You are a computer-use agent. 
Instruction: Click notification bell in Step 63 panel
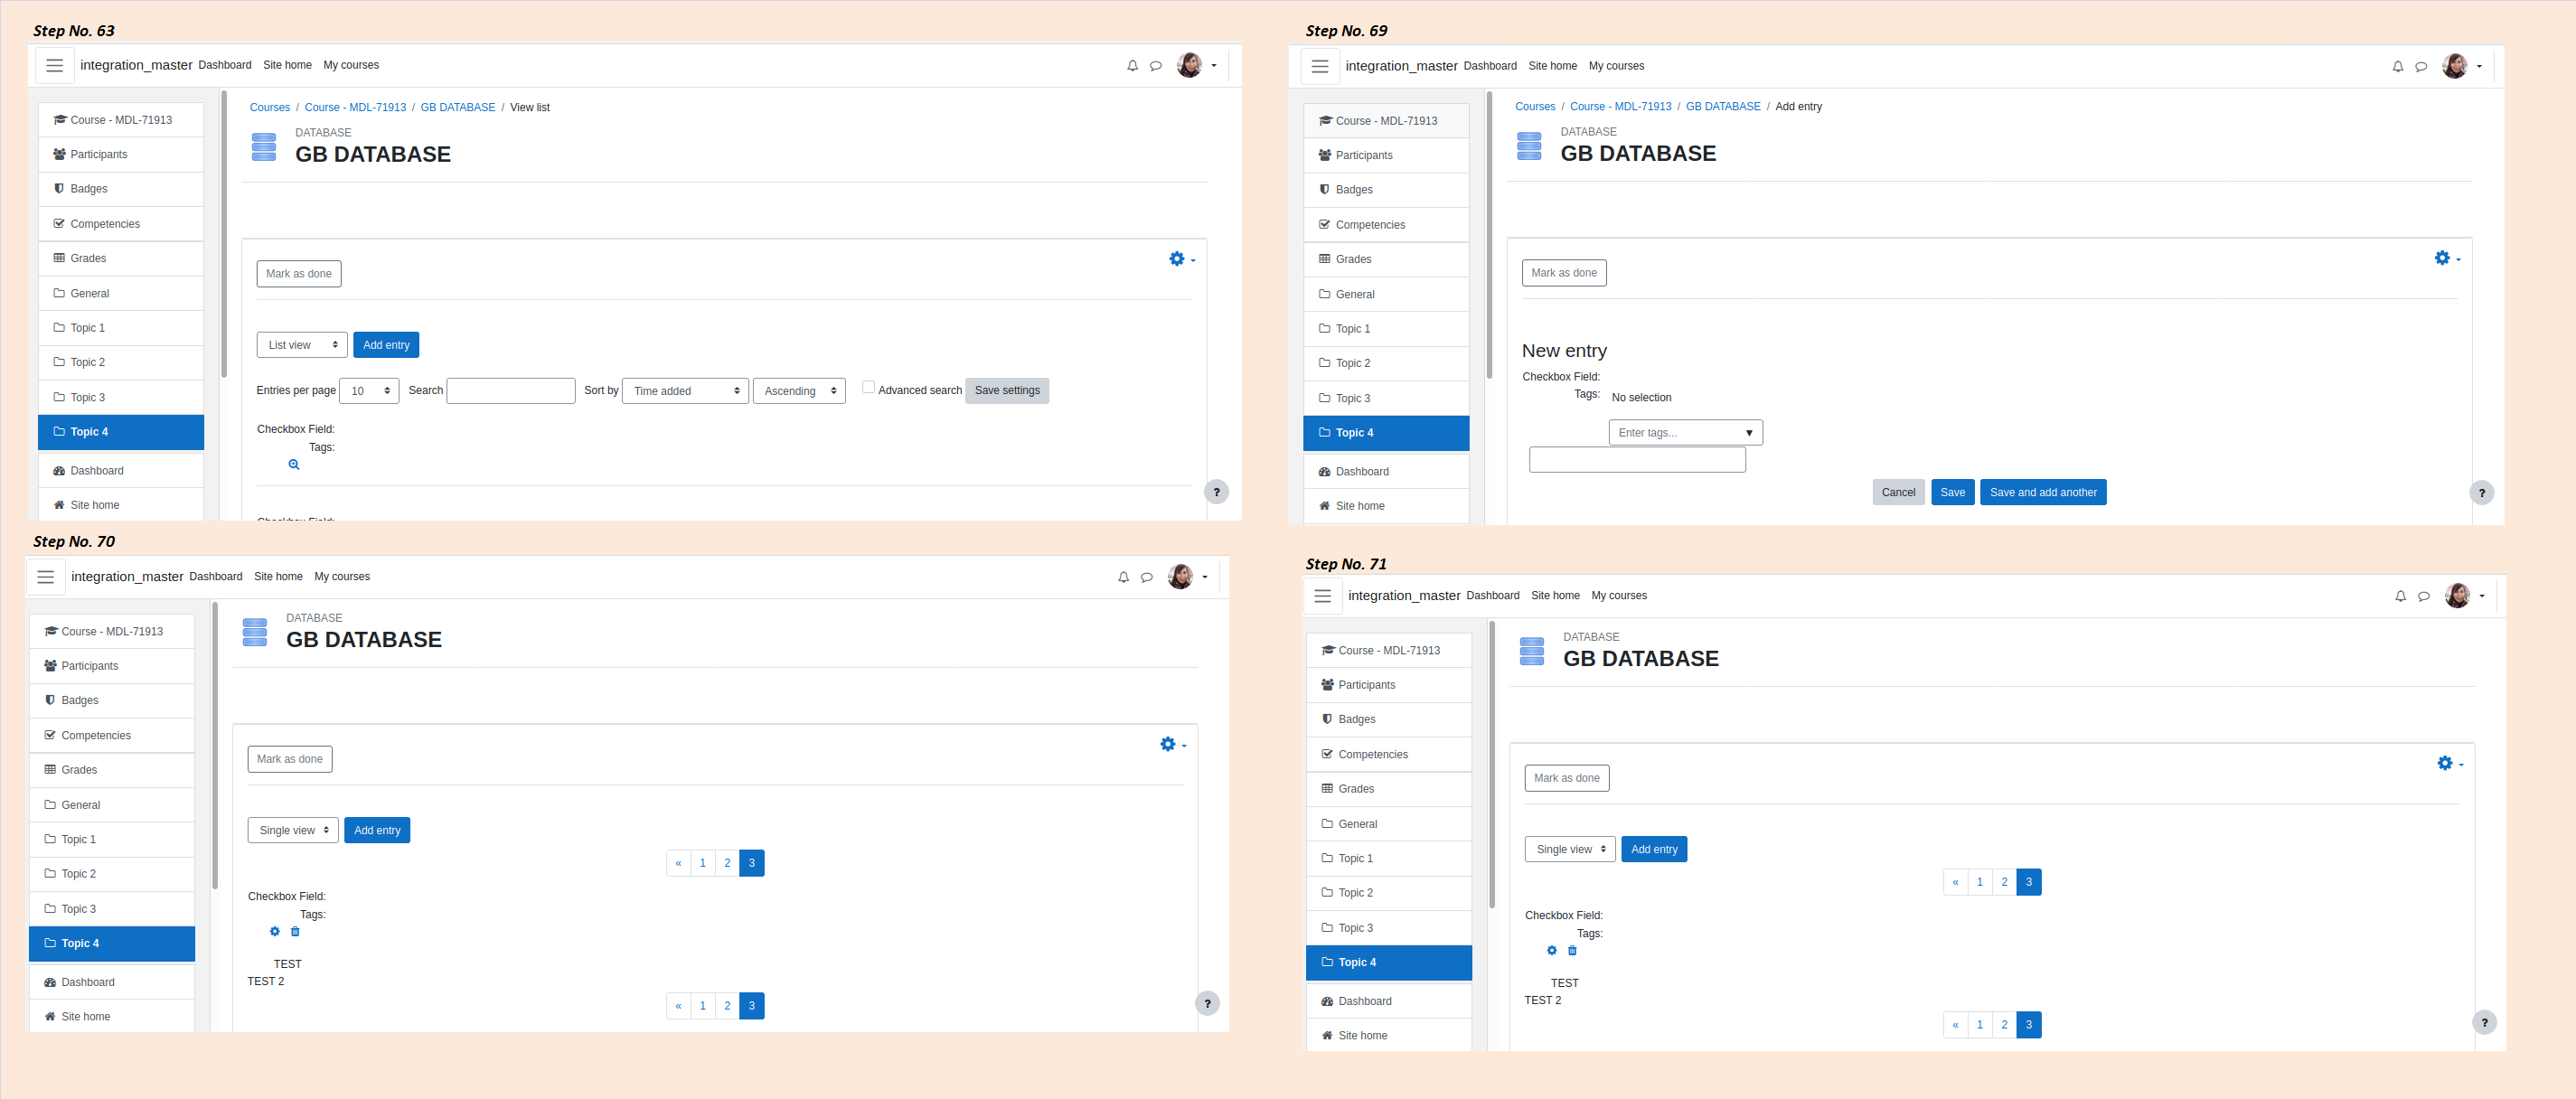pos(1132,66)
